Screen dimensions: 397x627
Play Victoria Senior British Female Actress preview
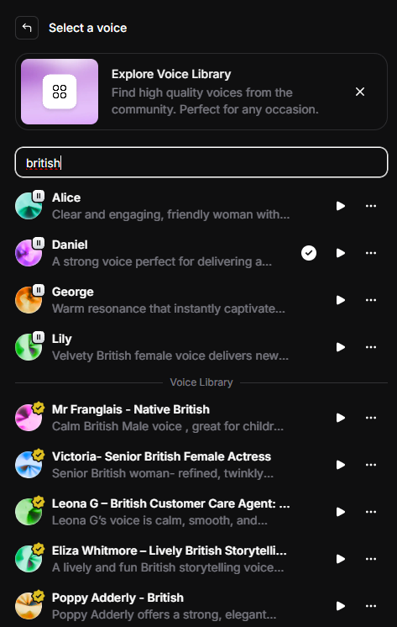coord(340,465)
